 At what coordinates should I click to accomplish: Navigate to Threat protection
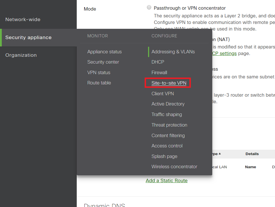coord(169,125)
